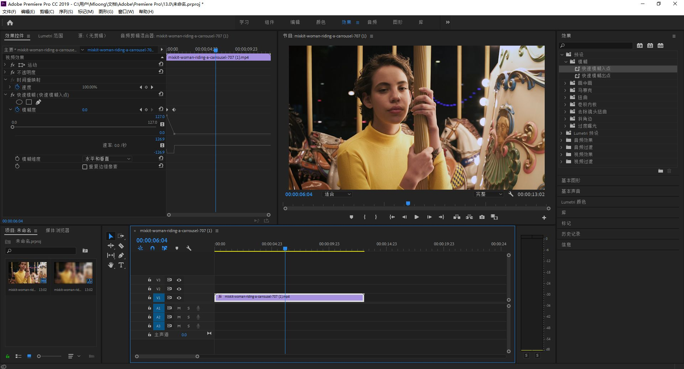Switch to the 颜色 workspace tab
The image size is (684, 369).
(321, 22)
